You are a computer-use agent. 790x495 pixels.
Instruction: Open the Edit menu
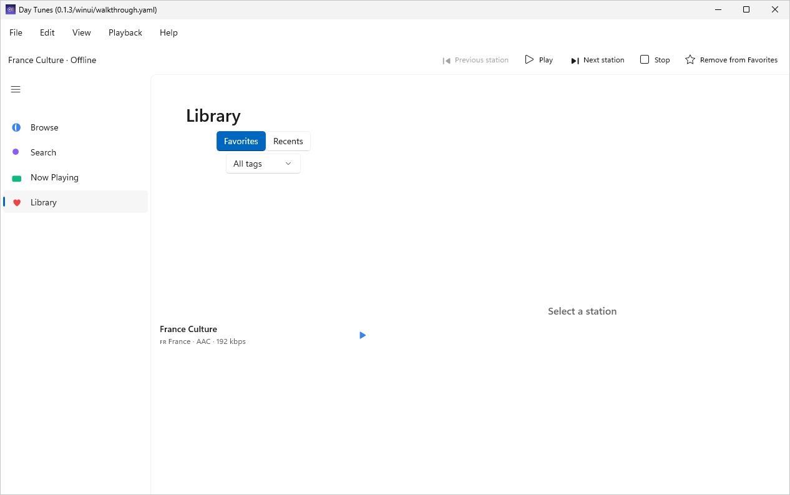click(x=47, y=32)
